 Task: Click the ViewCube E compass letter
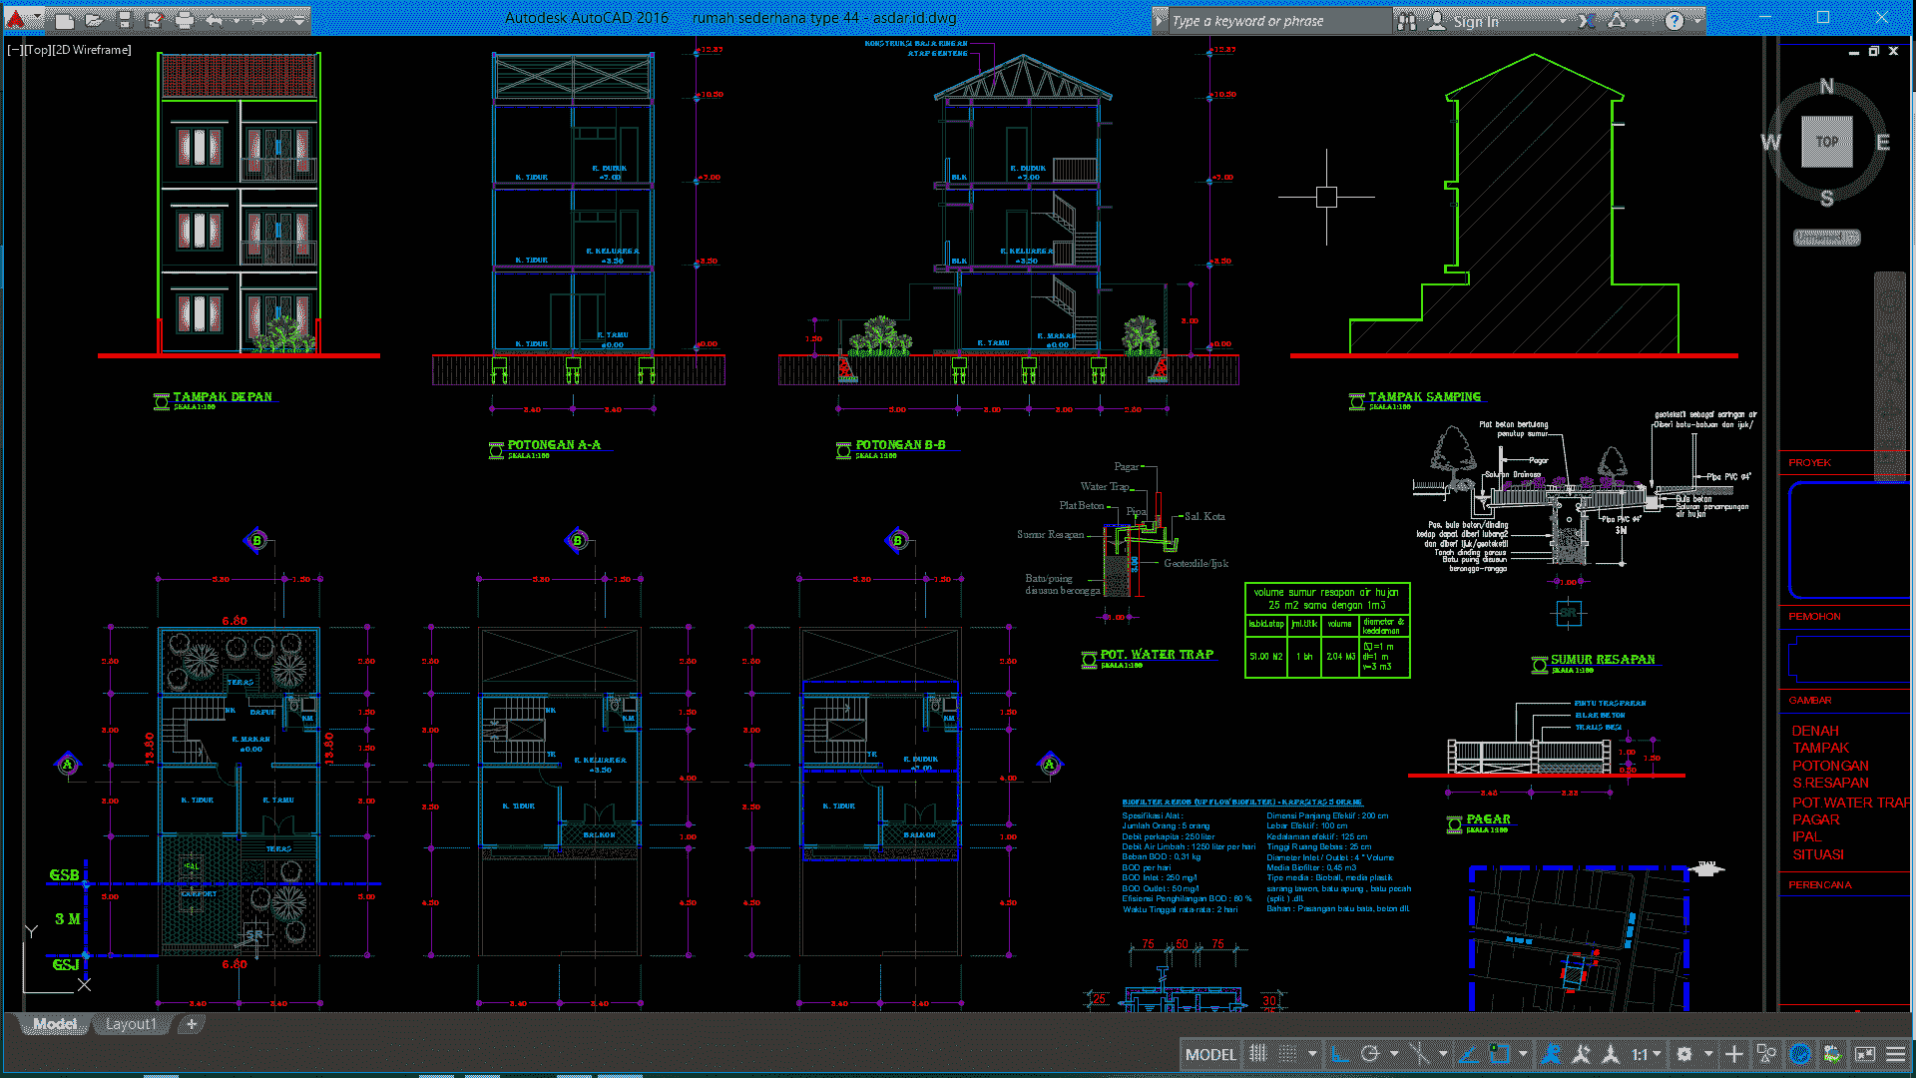[x=1883, y=142]
